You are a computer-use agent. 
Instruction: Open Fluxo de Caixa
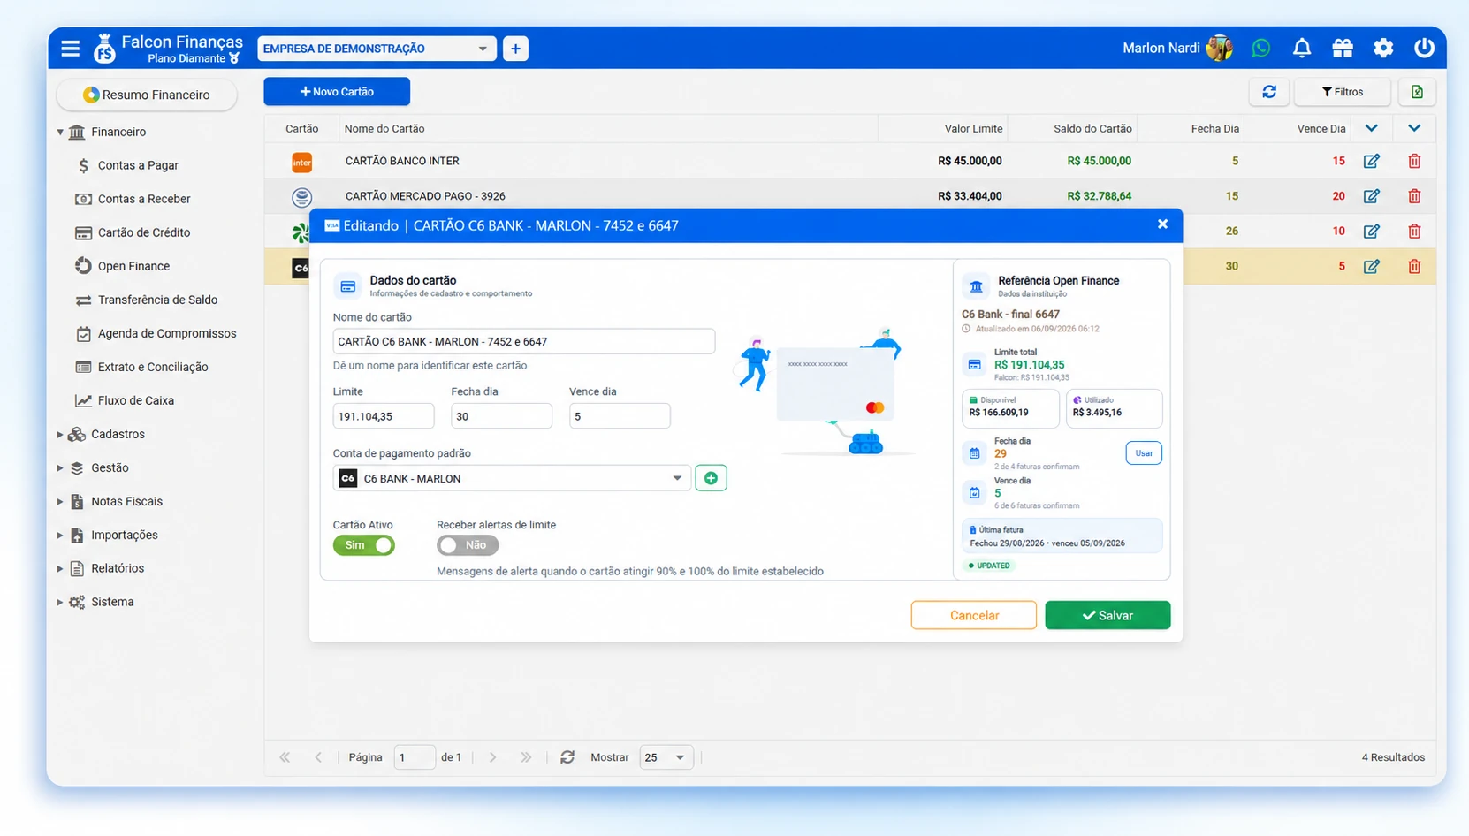136,400
